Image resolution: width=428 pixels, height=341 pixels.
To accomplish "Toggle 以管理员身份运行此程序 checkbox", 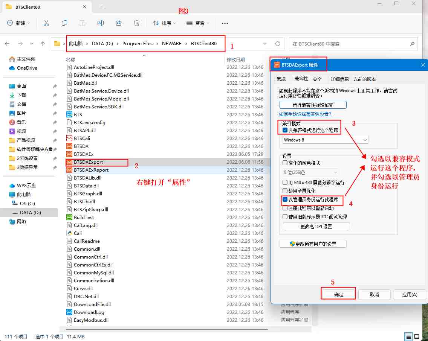I will pos(285,199).
